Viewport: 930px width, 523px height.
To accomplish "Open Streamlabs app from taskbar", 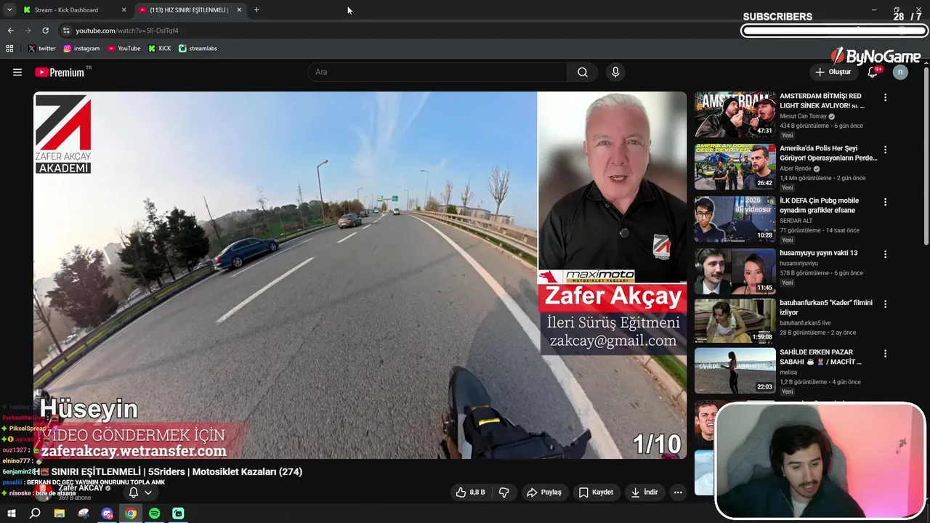I will [x=178, y=514].
